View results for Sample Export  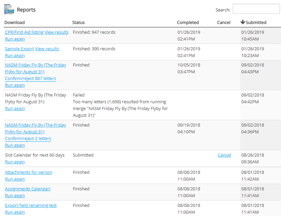coord(47,49)
